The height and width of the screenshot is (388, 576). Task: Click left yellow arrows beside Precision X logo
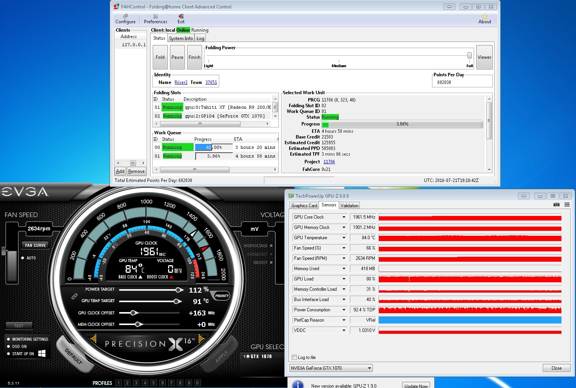[94, 338]
